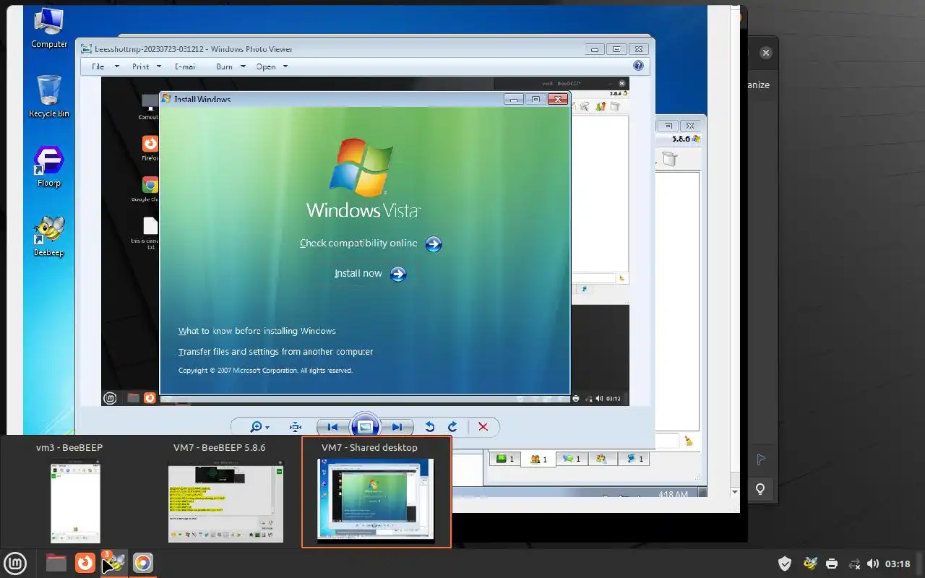This screenshot has width=925, height=578.
Task: Switch to the groups tab without a number
Action: tap(601, 459)
